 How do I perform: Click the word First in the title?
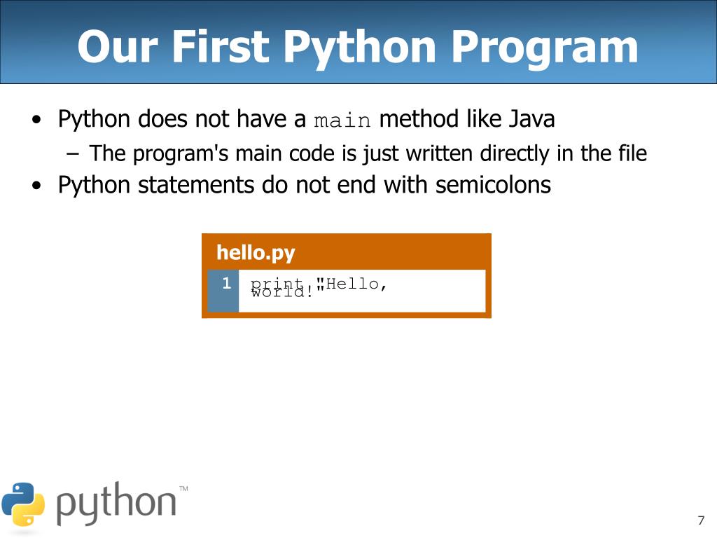221,46
